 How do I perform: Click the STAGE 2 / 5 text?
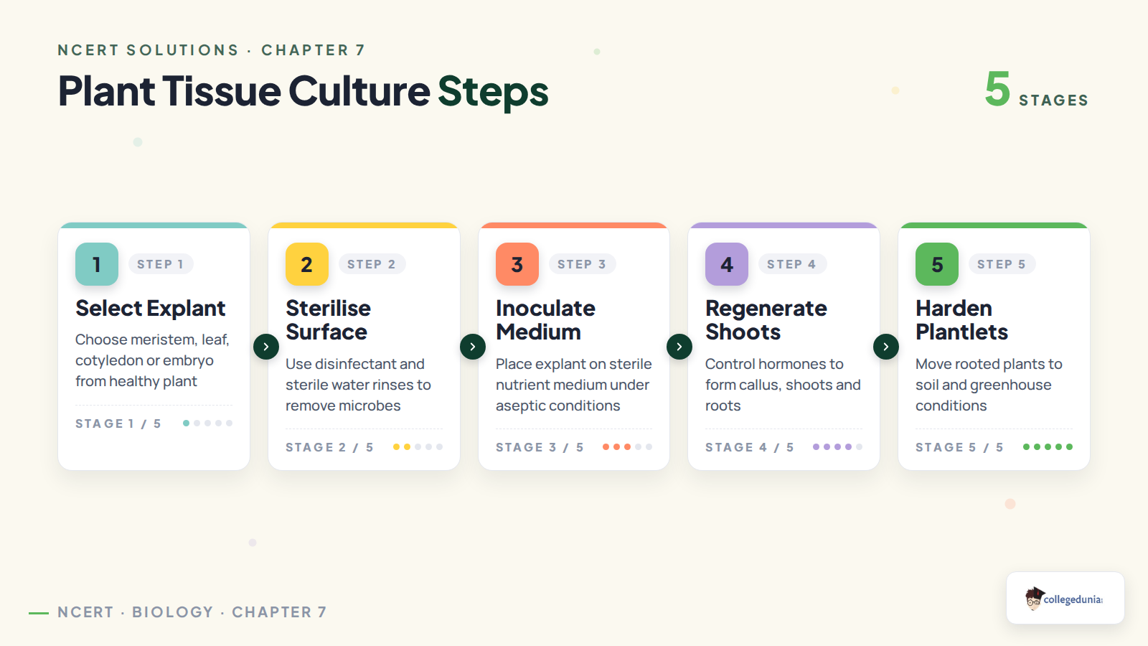(329, 447)
